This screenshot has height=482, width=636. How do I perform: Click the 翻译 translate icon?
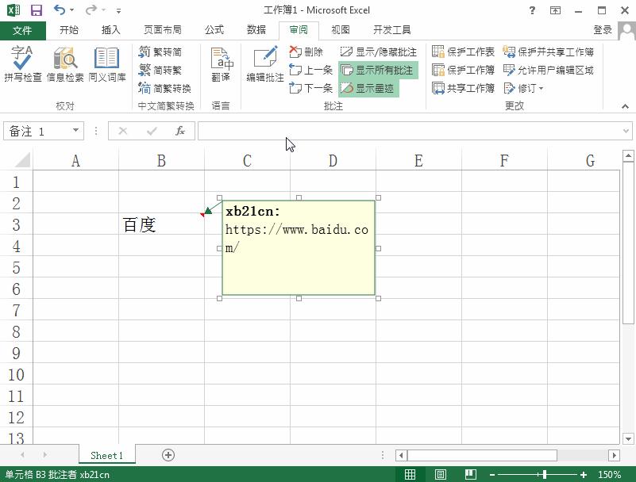click(x=221, y=63)
